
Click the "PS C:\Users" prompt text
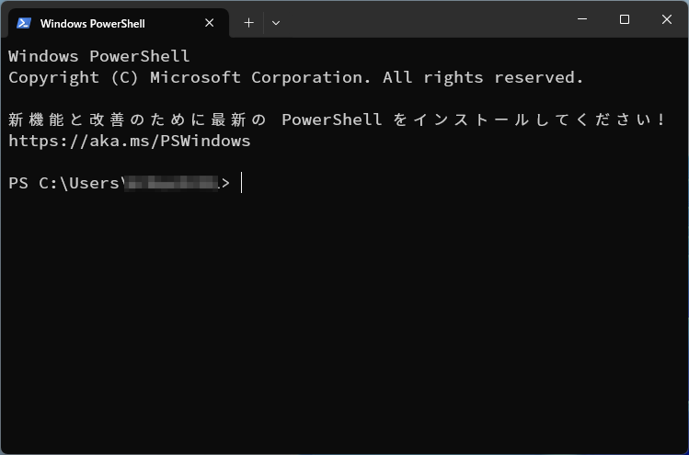(63, 183)
